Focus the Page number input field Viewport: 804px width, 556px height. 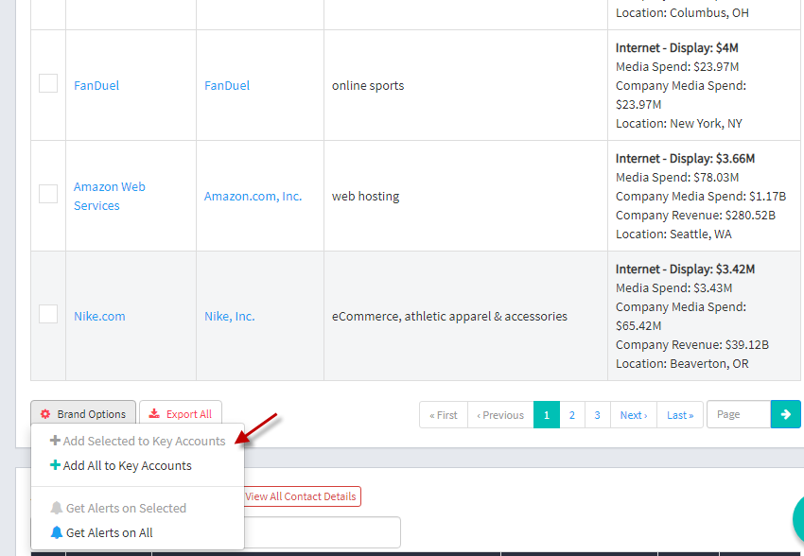(739, 414)
